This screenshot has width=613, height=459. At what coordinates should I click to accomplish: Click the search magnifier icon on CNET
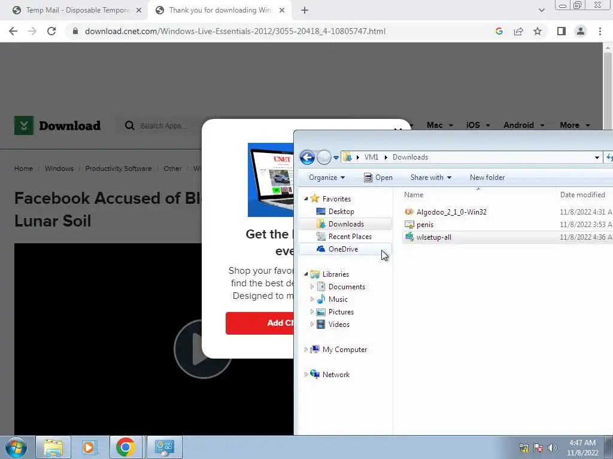click(129, 126)
